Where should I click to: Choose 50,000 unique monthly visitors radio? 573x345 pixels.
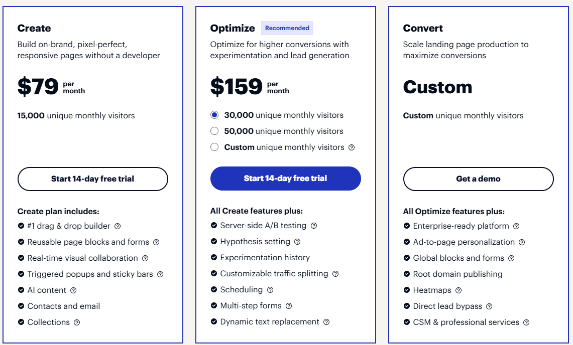214,131
